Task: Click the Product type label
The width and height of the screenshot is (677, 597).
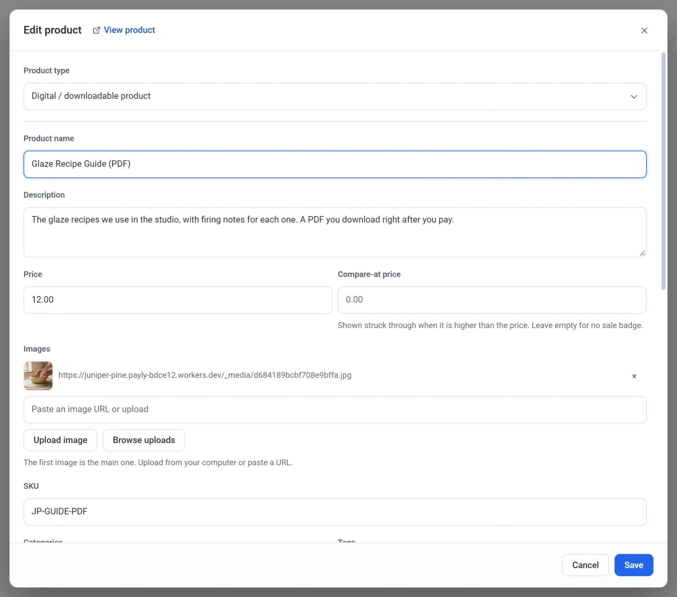Action: coord(47,70)
